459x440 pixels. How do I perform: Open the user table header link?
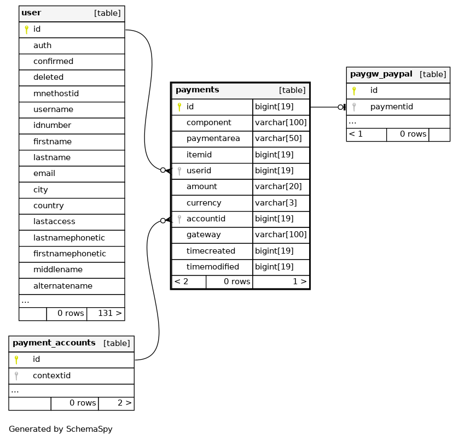coord(31,13)
